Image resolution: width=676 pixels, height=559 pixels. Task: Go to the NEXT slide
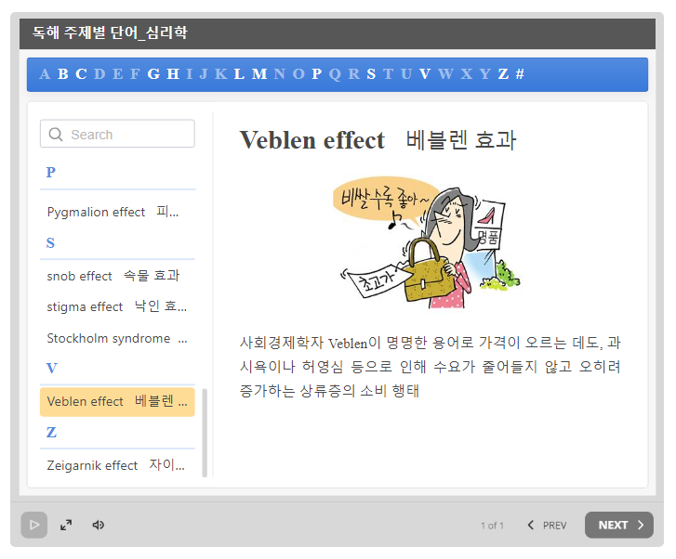click(618, 525)
